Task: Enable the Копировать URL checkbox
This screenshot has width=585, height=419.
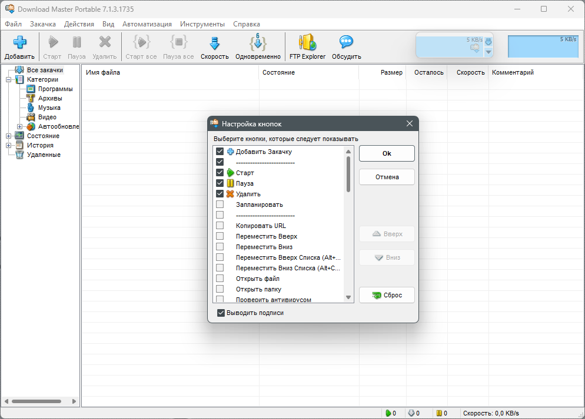Action: pos(220,225)
